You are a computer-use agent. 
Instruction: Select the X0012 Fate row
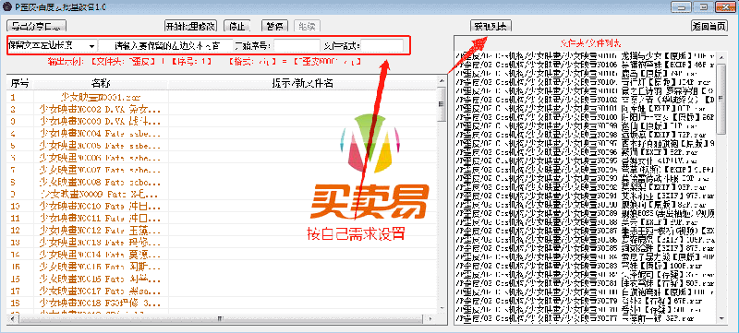tap(223, 230)
